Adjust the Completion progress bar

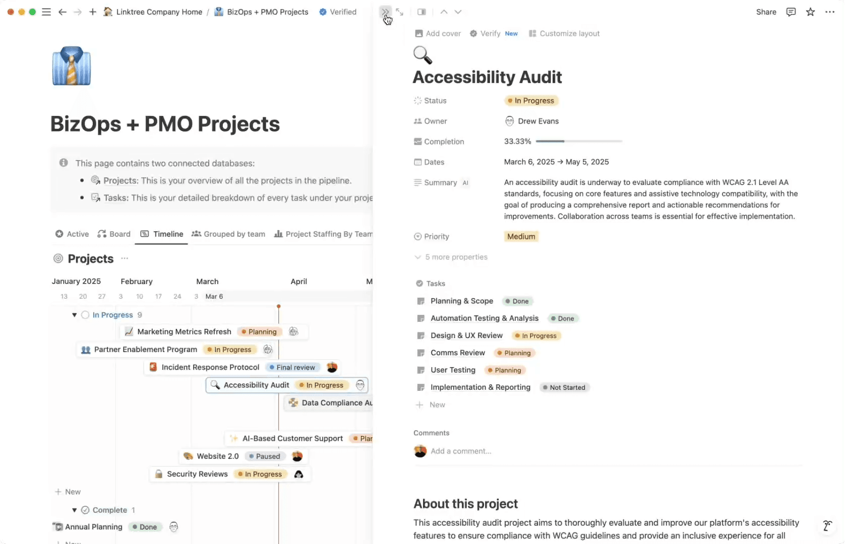click(x=562, y=141)
